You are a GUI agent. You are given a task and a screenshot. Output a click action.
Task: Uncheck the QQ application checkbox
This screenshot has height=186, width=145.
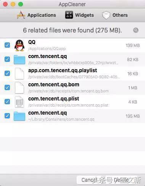pos(7,45)
